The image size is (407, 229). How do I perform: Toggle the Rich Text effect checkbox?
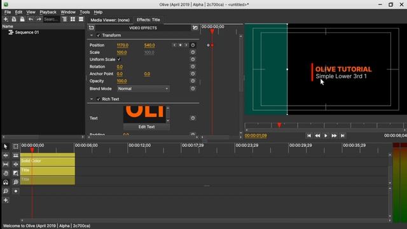pyautogui.click(x=99, y=99)
